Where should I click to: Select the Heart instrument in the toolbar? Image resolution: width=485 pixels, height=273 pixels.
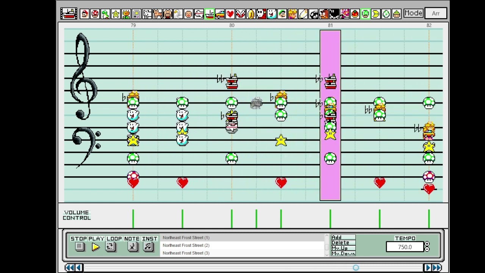click(x=230, y=14)
